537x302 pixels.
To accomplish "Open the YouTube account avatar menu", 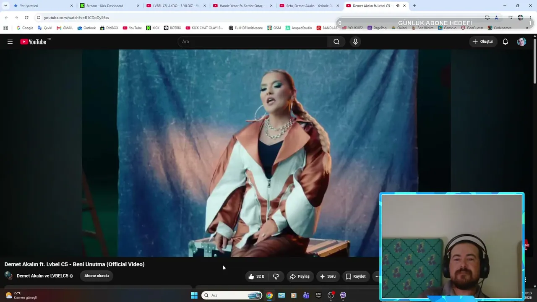I will point(521,42).
